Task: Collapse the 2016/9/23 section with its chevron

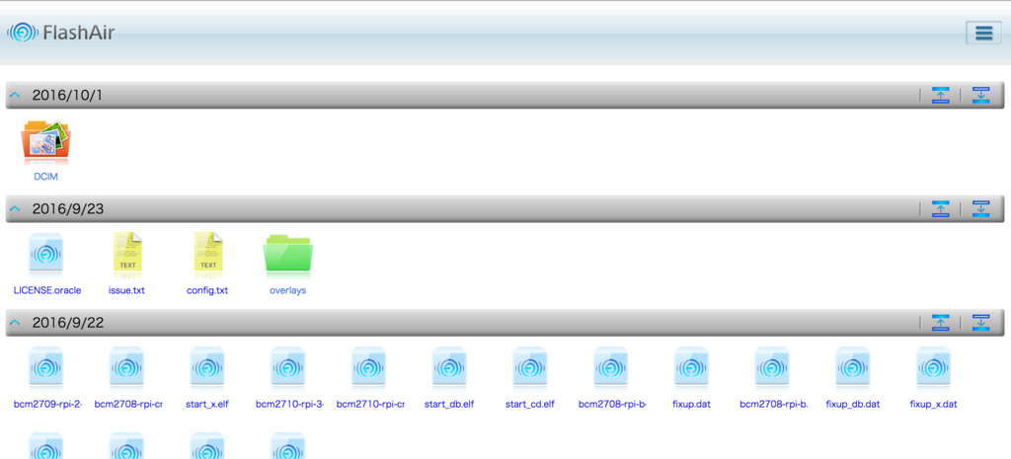Action: pyautogui.click(x=16, y=209)
